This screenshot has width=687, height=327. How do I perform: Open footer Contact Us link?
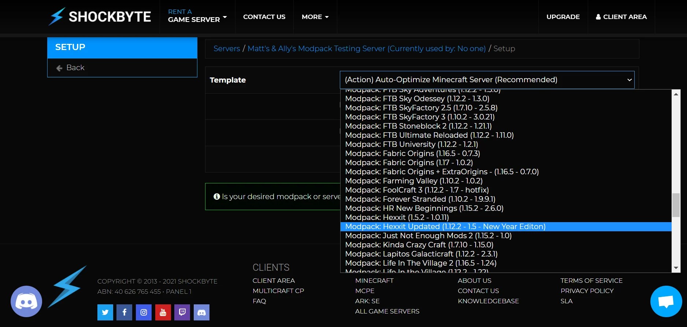478,291
